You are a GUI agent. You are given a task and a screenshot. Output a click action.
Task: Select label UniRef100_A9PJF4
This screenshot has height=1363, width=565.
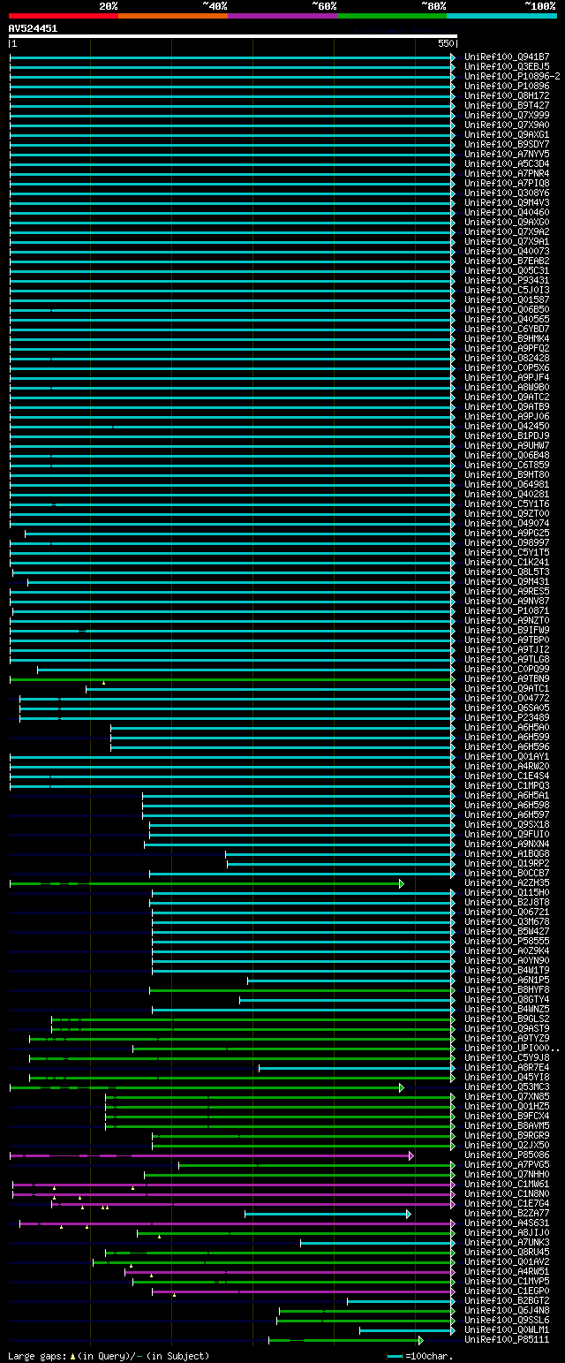click(507, 377)
